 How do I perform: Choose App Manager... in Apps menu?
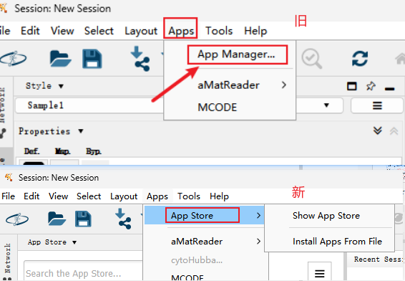click(236, 54)
